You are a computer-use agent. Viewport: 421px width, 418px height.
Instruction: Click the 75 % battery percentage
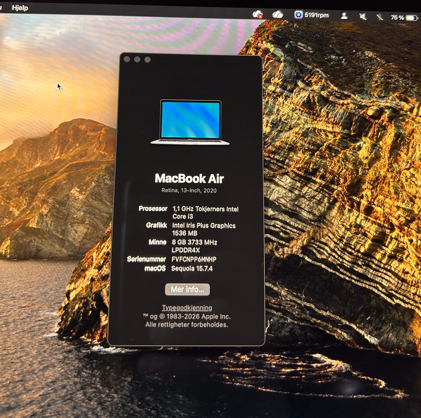click(x=397, y=18)
